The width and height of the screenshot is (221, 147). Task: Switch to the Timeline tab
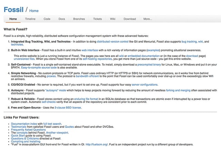coord(30,19)
